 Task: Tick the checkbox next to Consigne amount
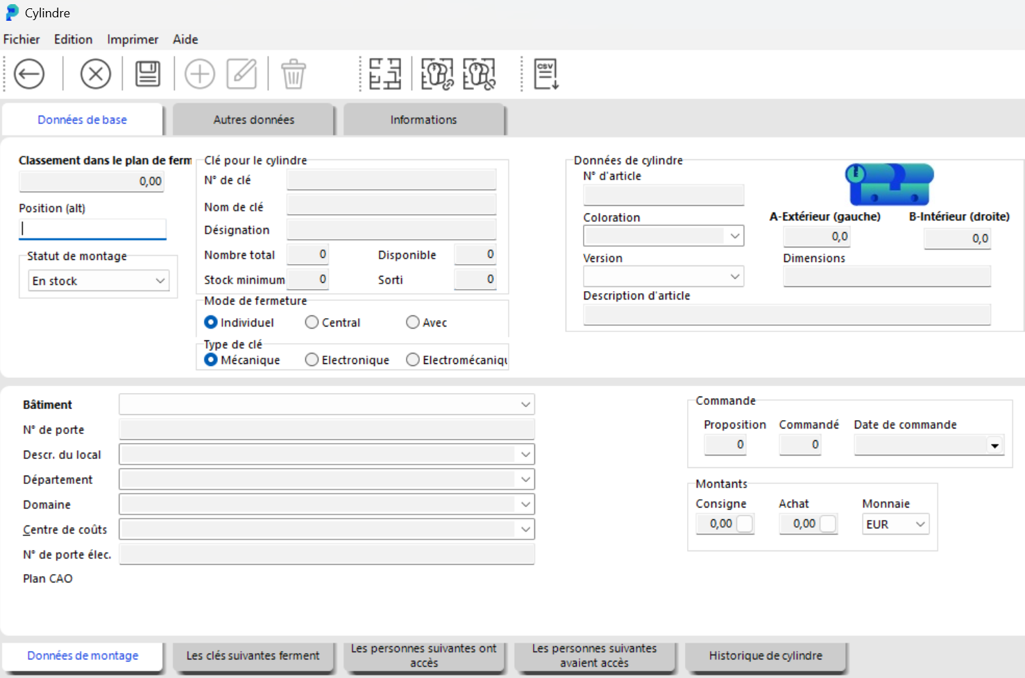[x=745, y=524]
